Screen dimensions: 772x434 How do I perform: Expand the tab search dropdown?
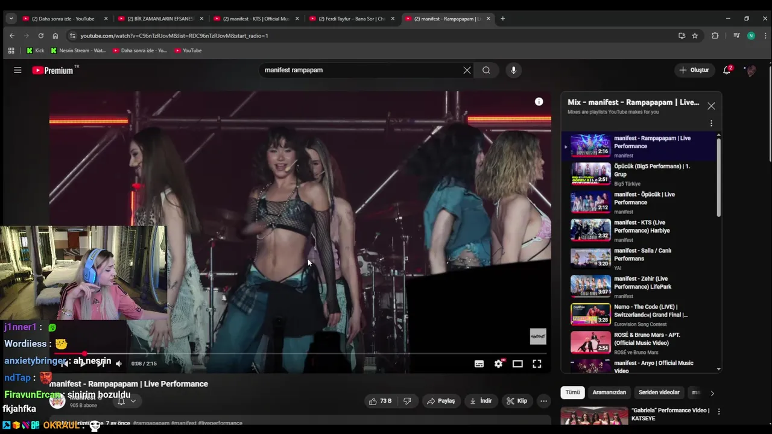coord(11,19)
